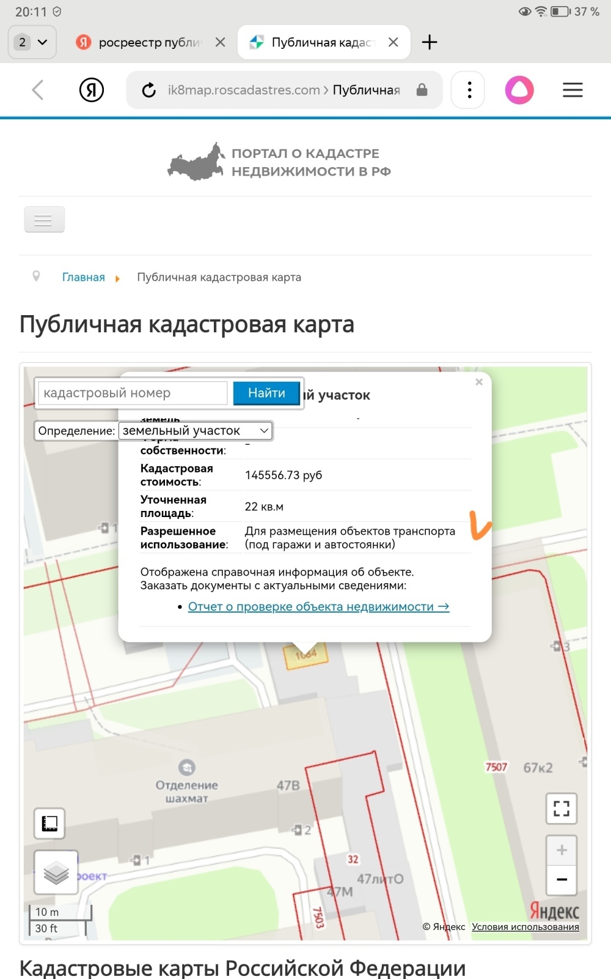Activate the map ruler measurement tool
Screen dimensions: 611x979
(x=49, y=824)
